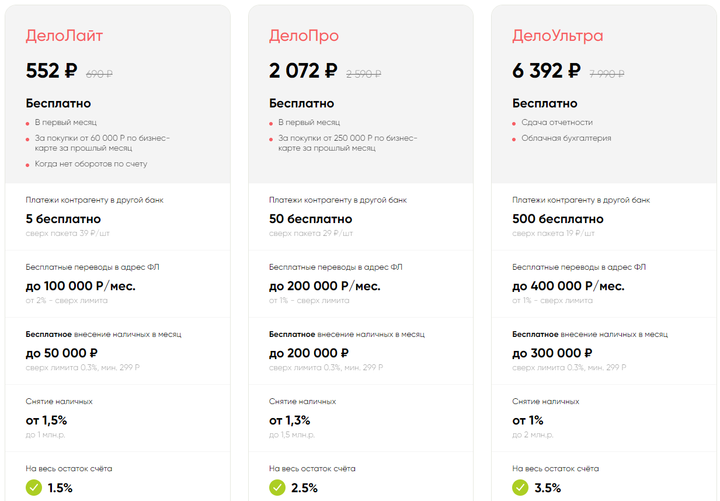Click 'от 1,5%' withdrawal rate in ДелоЛайт
The height and width of the screenshot is (501, 720).
tap(46, 420)
